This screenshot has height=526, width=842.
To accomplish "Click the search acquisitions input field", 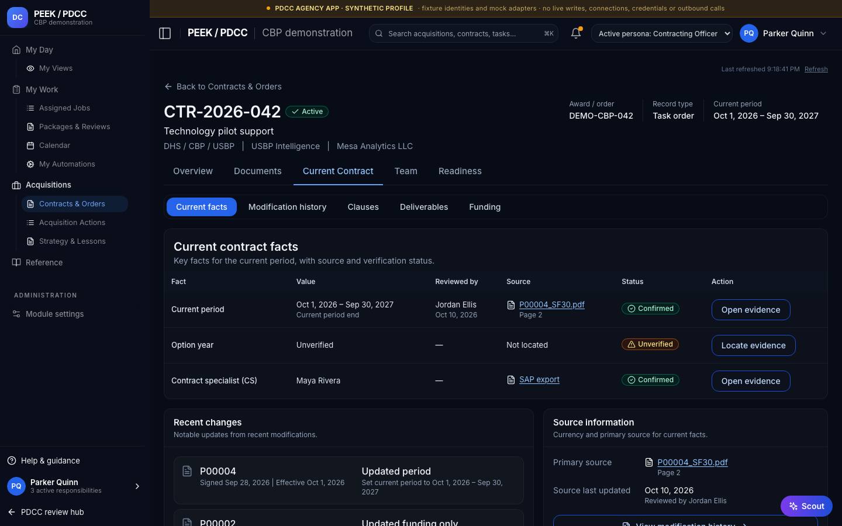I will click(464, 33).
